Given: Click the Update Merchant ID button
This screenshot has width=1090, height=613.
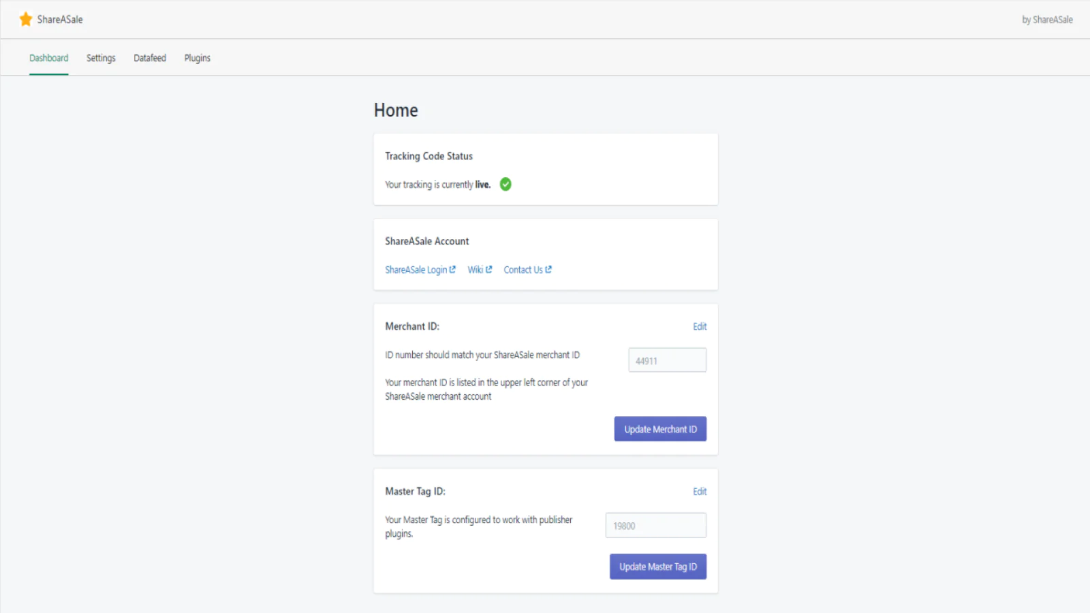Looking at the screenshot, I should tap(660, 429).
